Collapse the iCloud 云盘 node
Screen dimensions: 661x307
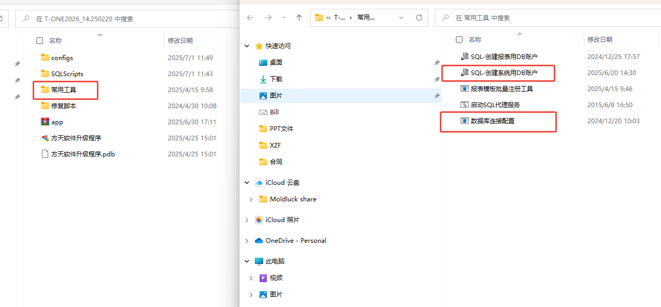(x=247, y=182)
